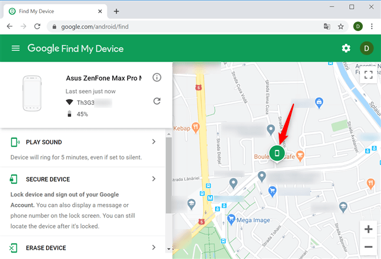Toggle fullscreen map view
Viewport: 381px width, 259px height.
point(369,75)
